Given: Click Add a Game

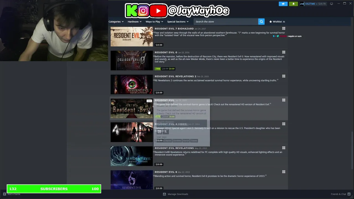Looking at the screenshot, I should coord(12,194).
